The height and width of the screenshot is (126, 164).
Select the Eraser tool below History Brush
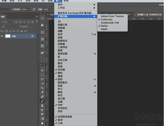tap(42, 114)
